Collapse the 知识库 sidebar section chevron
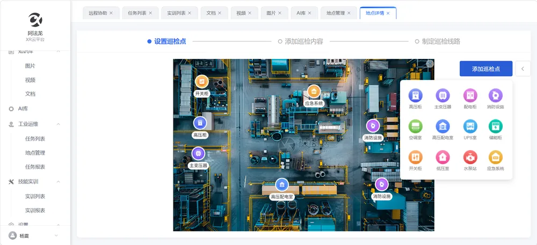537x245 pixels. click(58, 51)
